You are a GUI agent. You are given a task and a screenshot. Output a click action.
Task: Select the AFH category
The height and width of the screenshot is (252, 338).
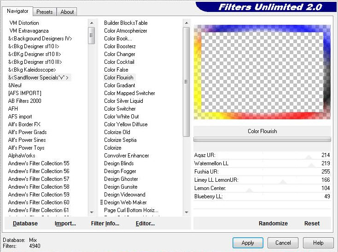(13, 109)
